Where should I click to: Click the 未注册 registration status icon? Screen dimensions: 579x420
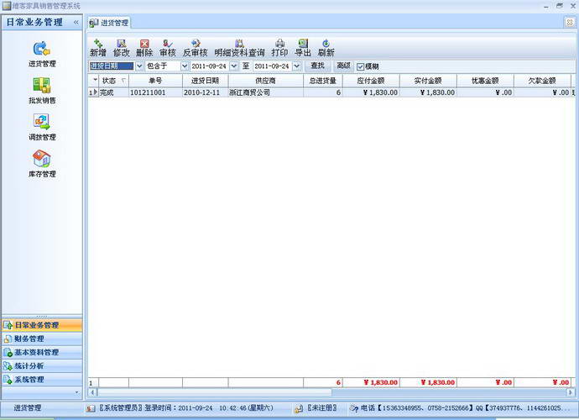299,408
